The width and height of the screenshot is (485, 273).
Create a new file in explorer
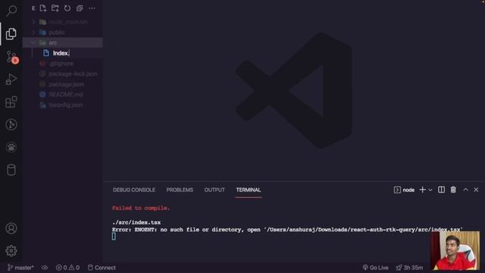click(43, 8)
